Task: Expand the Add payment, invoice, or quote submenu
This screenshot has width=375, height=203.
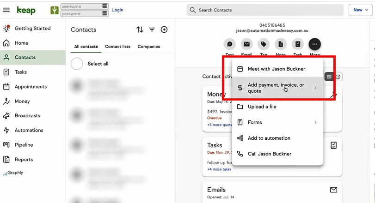Action: click(277, 88)
